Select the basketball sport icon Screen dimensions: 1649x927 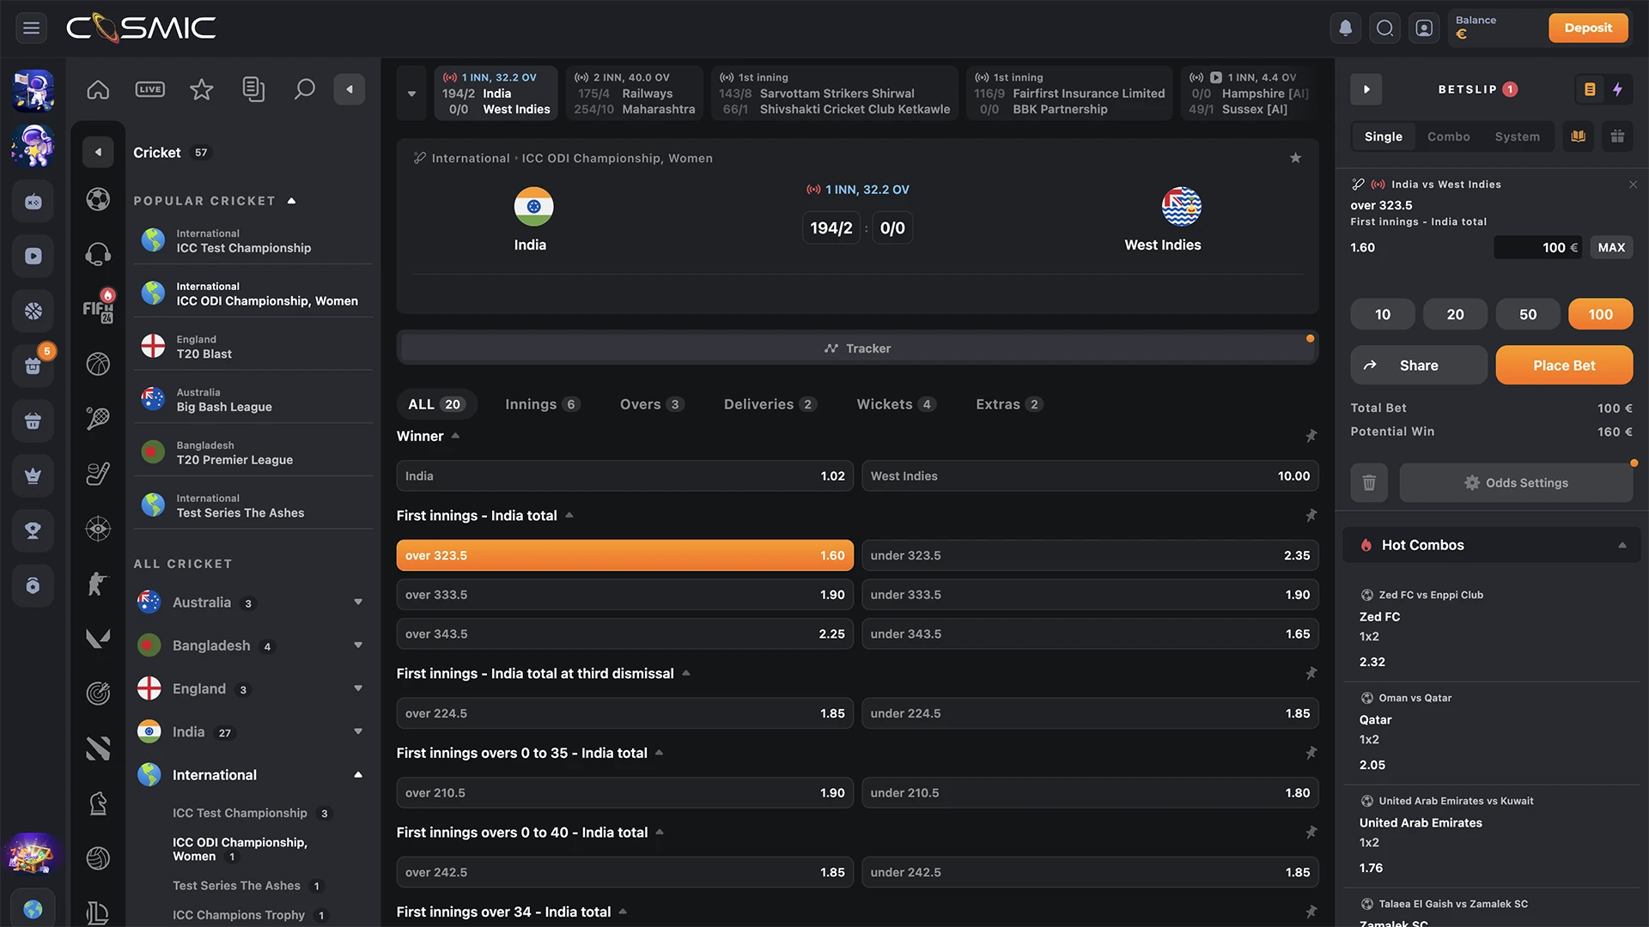tap(98, 364)
